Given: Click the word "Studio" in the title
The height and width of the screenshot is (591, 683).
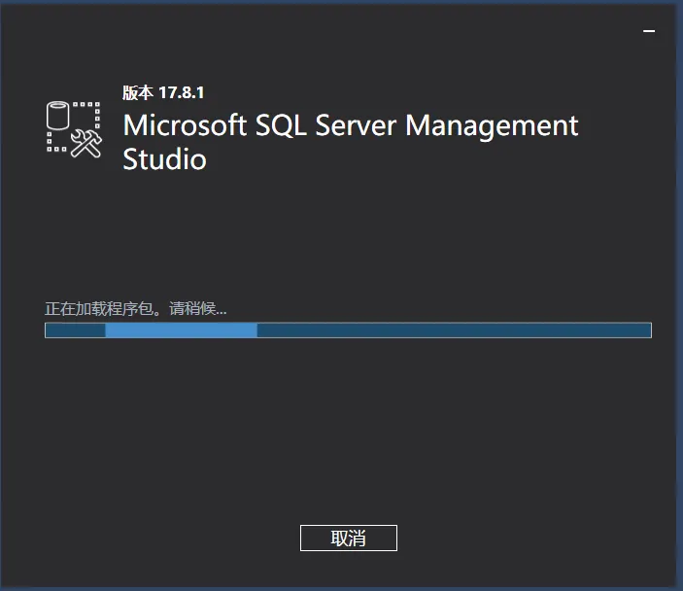Looking at the screenshot, I should pos(164,158).
